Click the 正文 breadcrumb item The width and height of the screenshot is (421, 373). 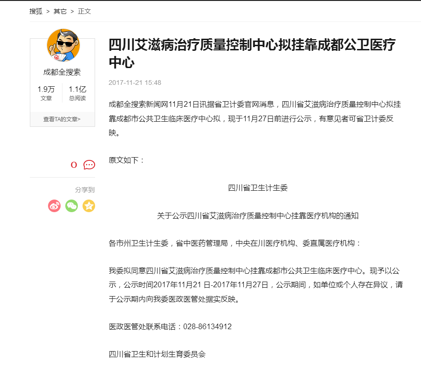[x=84, y=11]
